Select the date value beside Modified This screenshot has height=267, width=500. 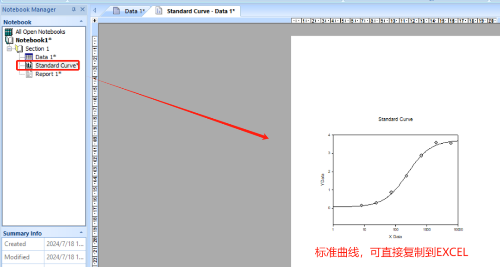[x=65, y=257]
